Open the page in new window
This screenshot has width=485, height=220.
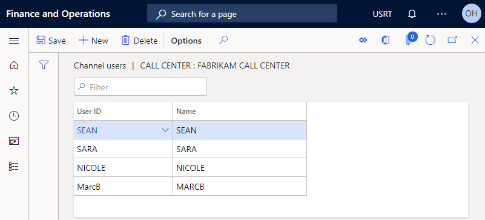[452, 40]
